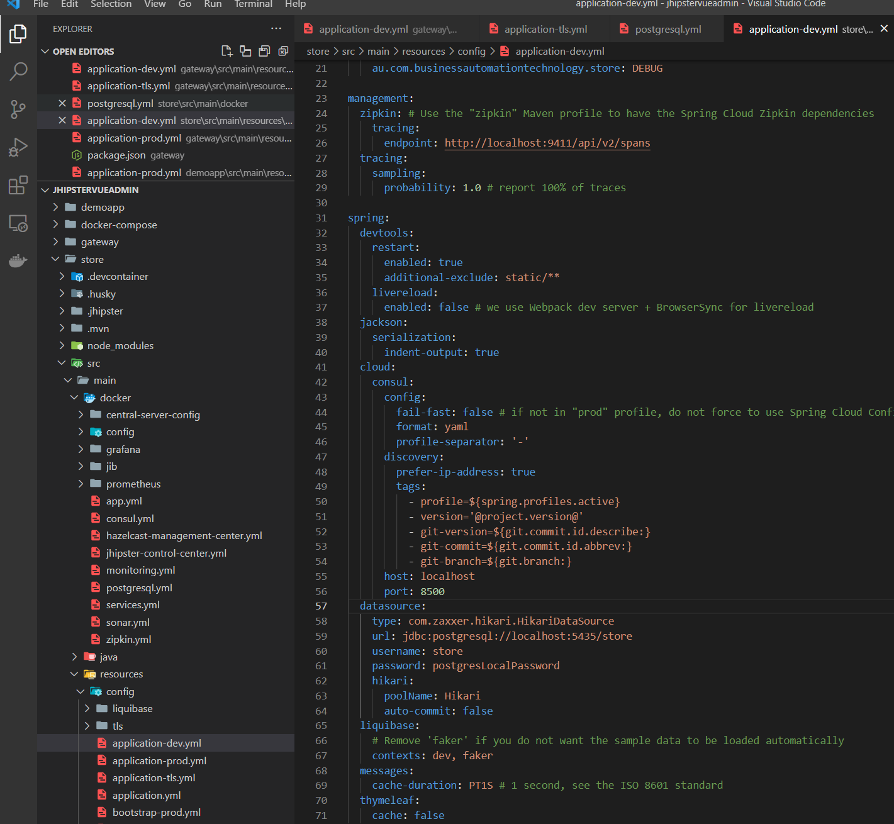This screenshot has width=894, height=824.
Task: Expand the tls folder
Action: click(x=87, y=726)
